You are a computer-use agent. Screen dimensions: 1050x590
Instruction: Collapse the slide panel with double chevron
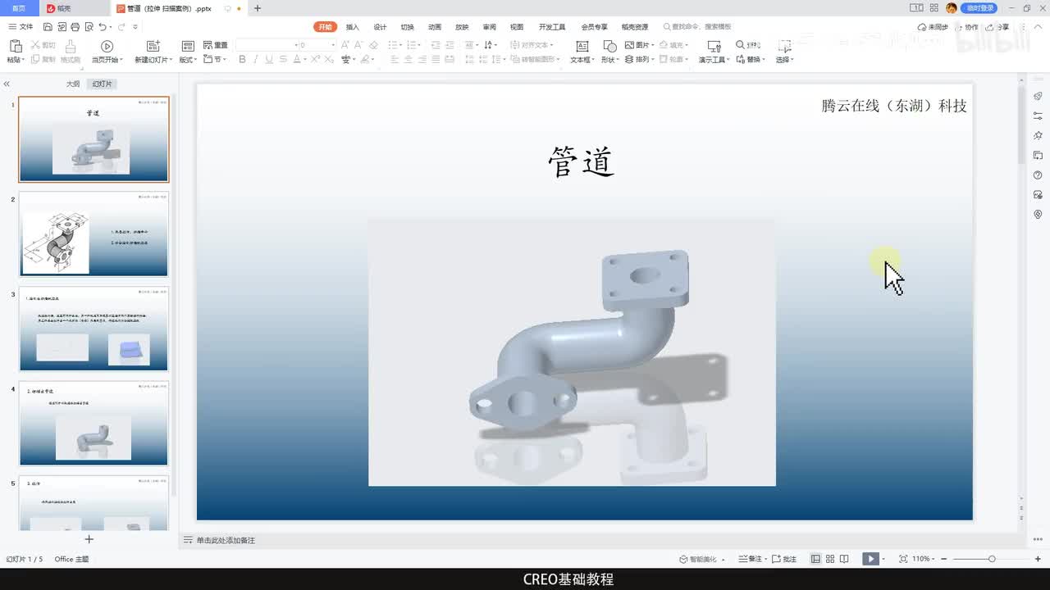7,84
